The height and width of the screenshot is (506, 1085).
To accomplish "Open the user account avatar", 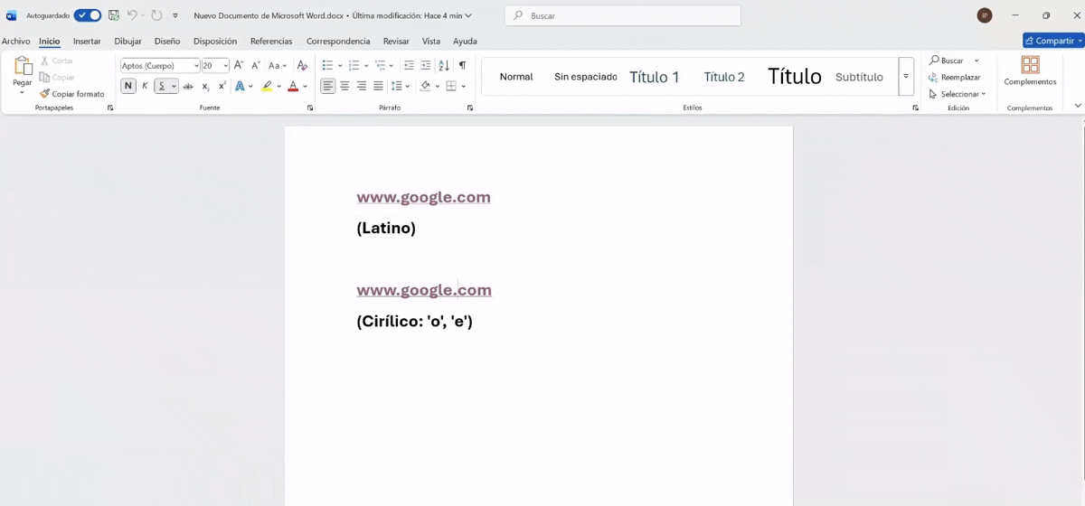I will tap(985, 15).
